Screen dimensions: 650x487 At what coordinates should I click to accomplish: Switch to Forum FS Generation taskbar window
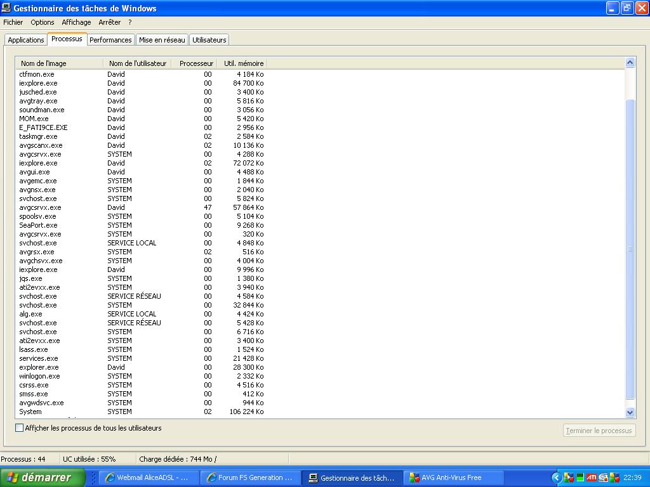click(251, 477)
